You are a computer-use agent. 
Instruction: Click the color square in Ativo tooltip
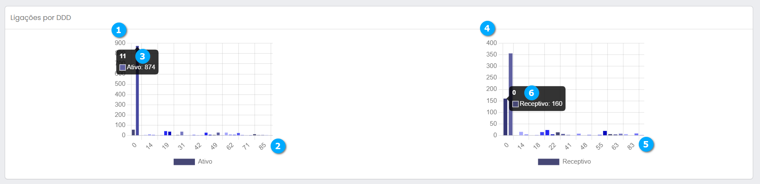[123, 67]
